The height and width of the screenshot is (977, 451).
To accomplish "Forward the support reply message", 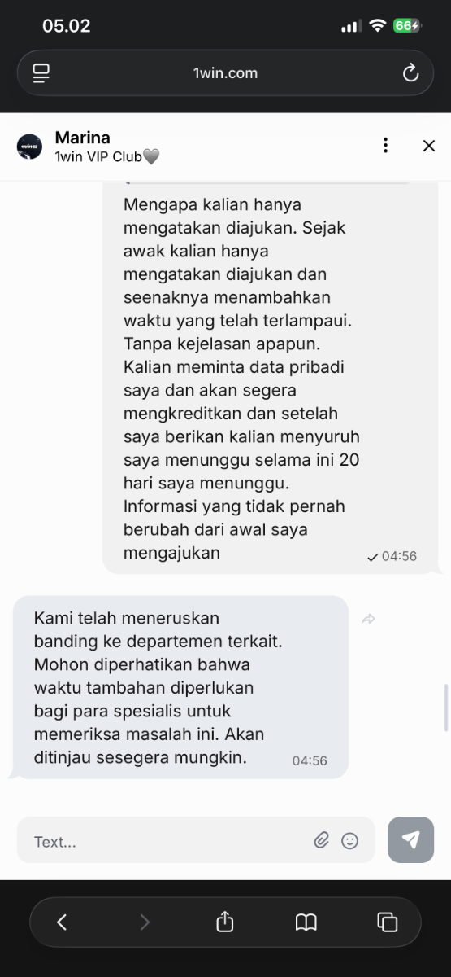I will pos(369,620).
